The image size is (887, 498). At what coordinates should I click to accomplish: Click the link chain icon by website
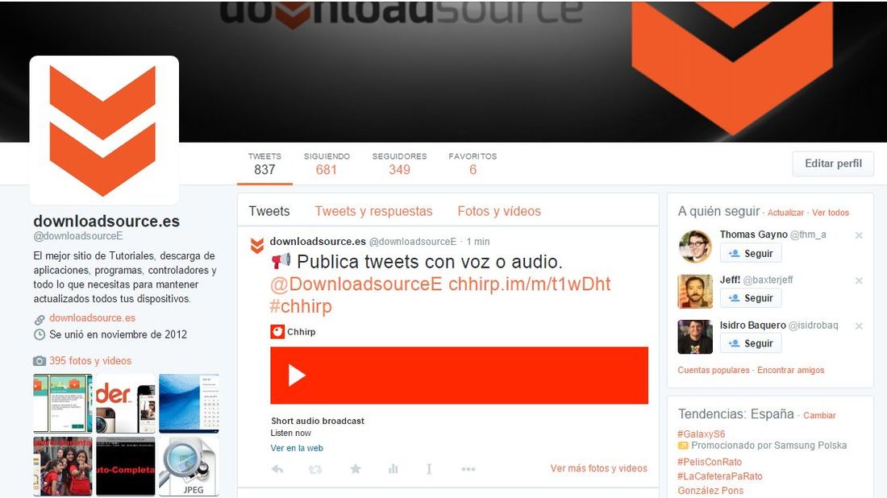click(x=39, y=319)
